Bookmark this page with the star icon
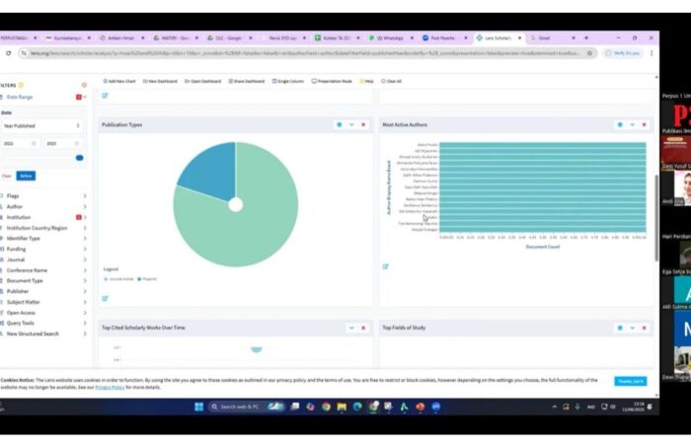The width and height of the screenshot is (691, 444). (x=590, y=53)
